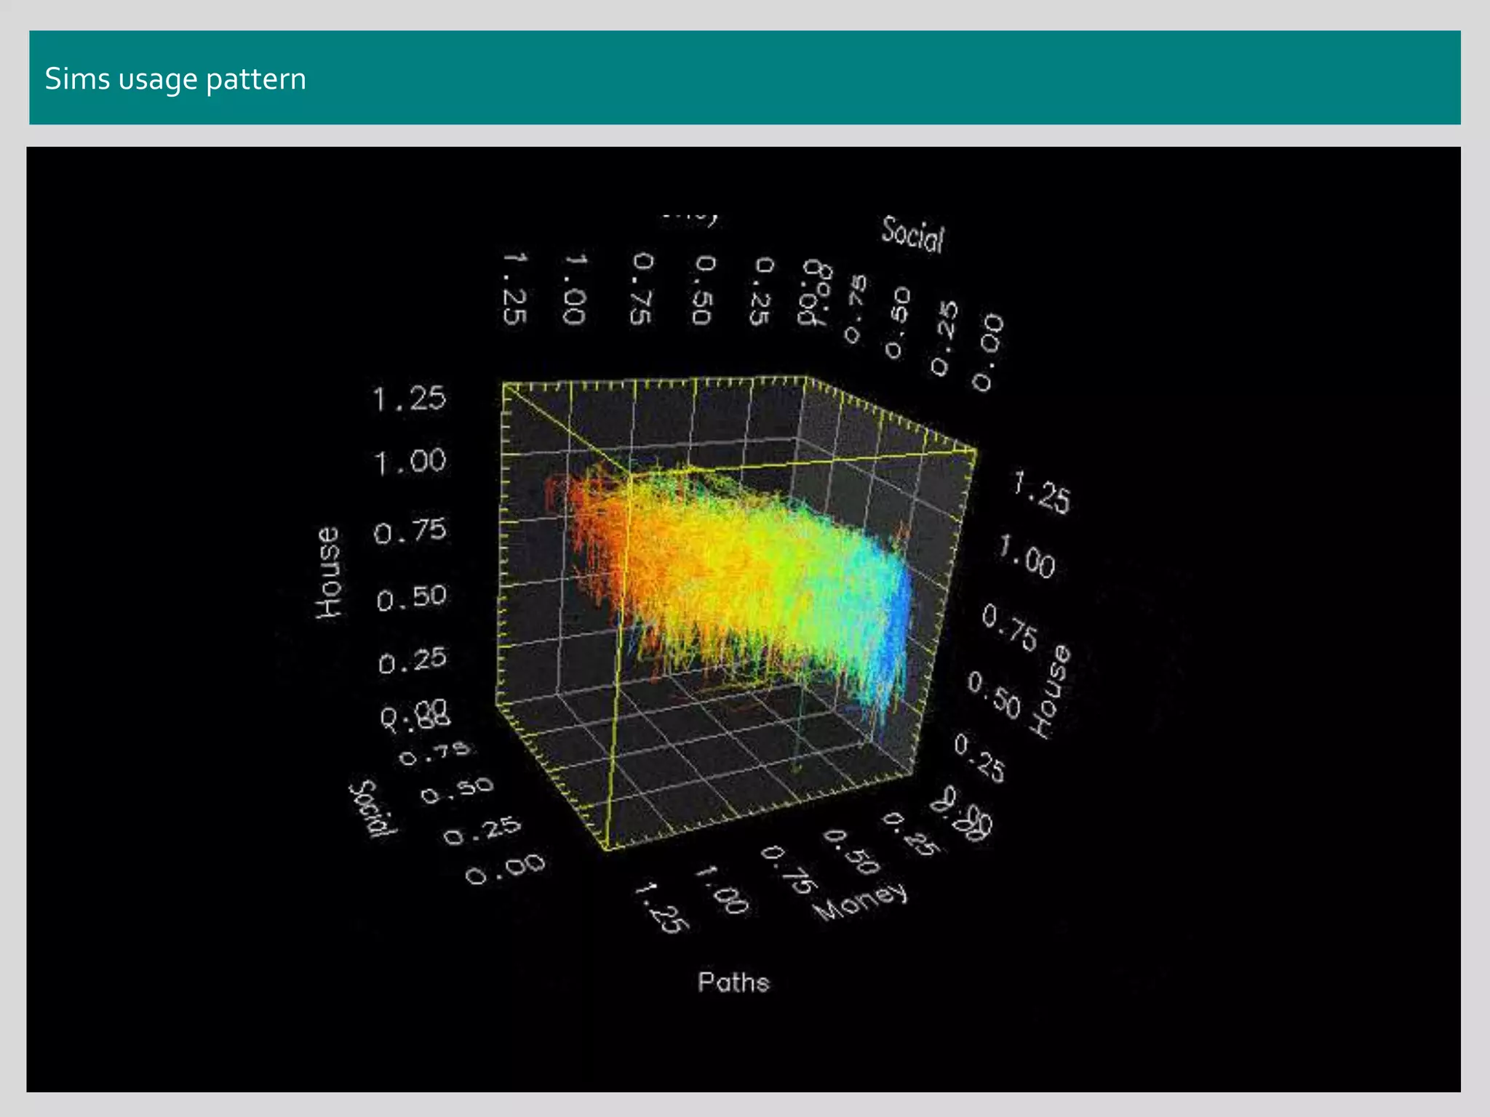The height and width of the screenshot is (1117, 1490).
Task: Click the 'Social' label at top right
Action: 912,235
